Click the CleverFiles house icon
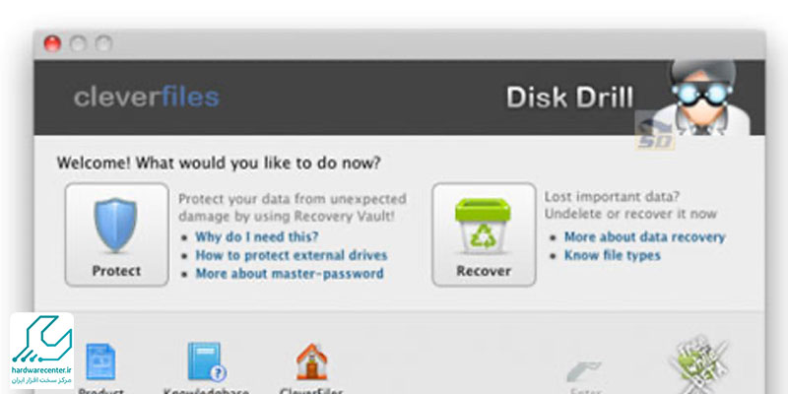 [311, 361]
